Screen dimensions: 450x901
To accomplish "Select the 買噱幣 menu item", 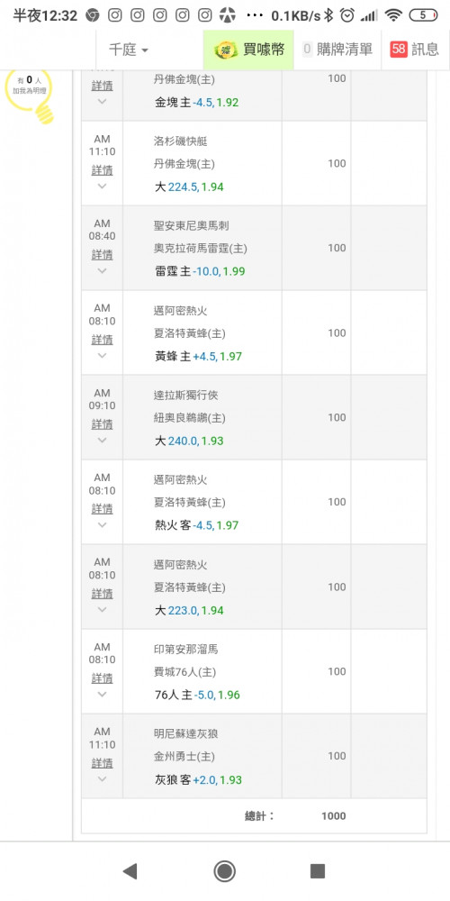I will pyautogui.click(x=248, y=50).
